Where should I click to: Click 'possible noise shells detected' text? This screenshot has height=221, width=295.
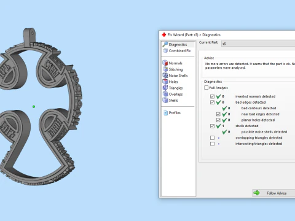coord(264,132)
